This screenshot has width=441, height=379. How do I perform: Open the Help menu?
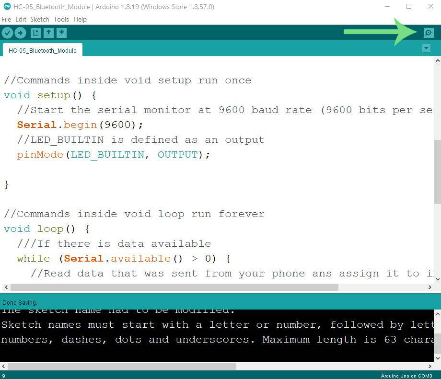click(80, 19)
